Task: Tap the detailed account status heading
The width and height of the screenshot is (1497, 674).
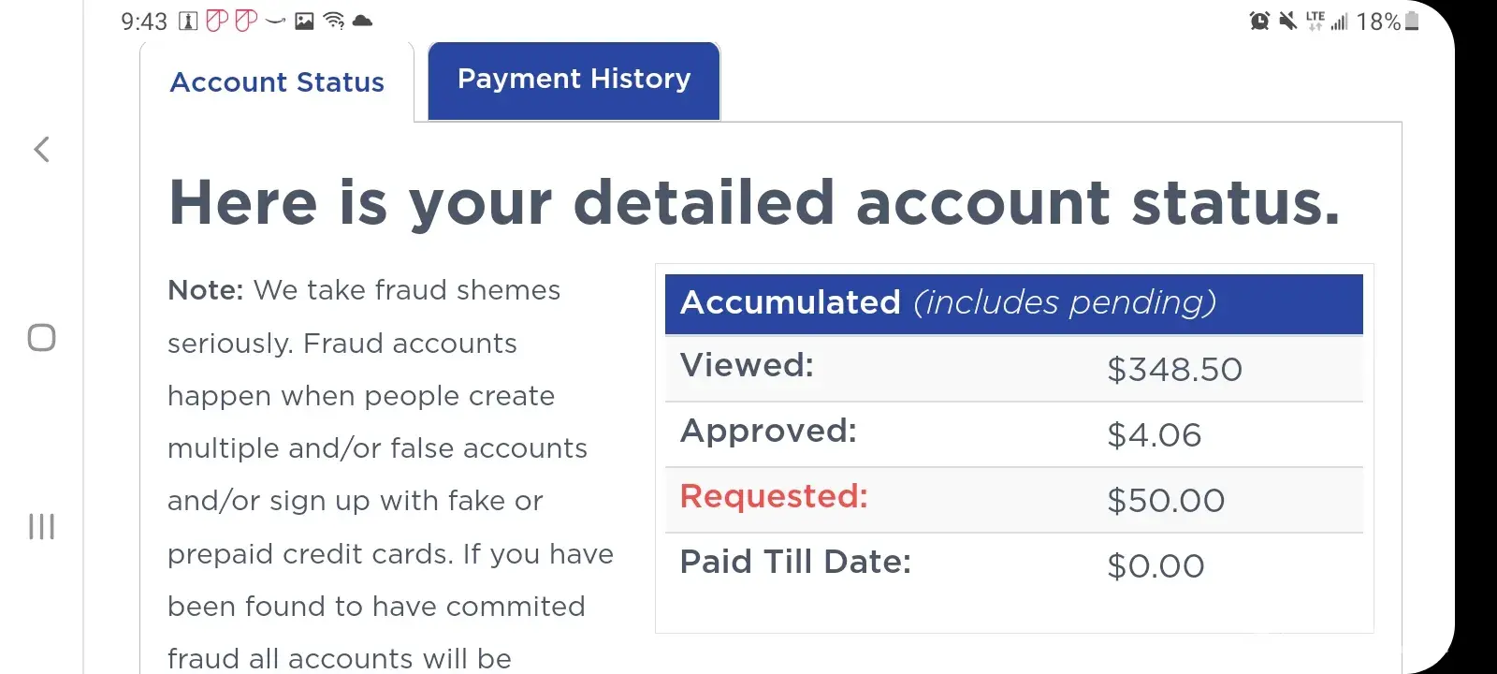Action: pyautogui.click(x=754, y=203)
